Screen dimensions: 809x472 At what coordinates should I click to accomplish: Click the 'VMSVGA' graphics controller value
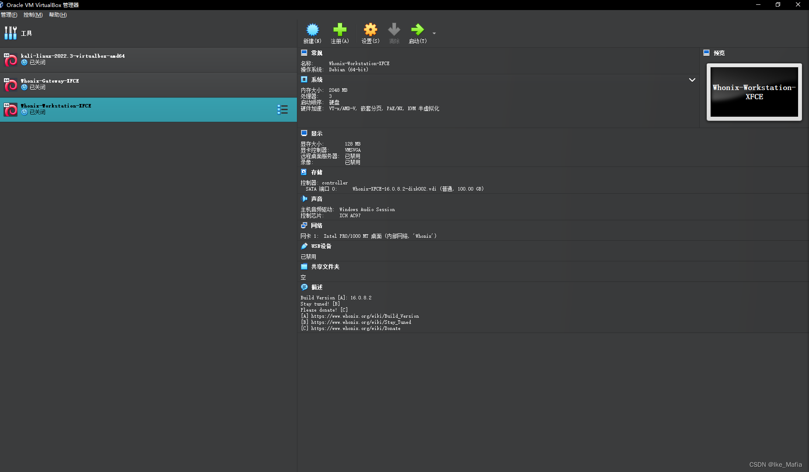click(x=352, y=150)
